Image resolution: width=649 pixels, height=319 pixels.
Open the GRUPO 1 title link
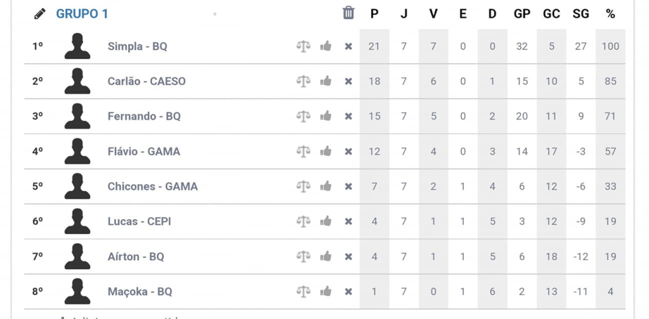[82, 14]
